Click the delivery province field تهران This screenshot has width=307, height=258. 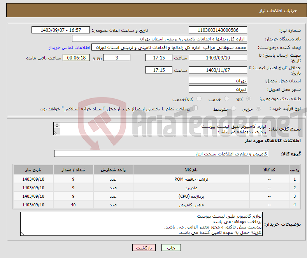click(x=218, y=80)
